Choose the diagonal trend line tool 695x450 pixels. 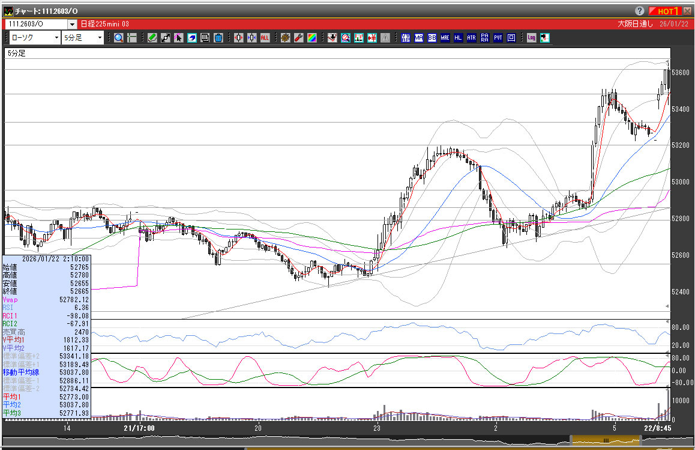166,38
